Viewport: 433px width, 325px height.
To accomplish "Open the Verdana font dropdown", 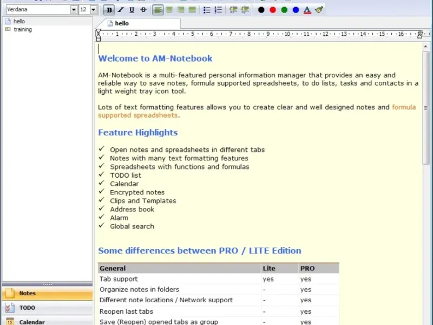I will coord(74,10).
